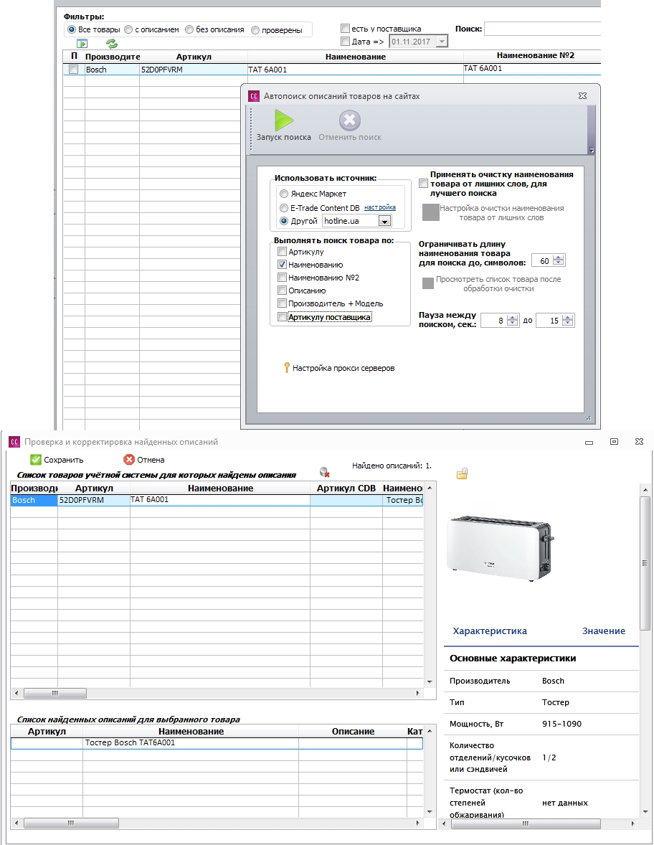Select the без описания filter
654x845 pixels.
click(189, 29)
